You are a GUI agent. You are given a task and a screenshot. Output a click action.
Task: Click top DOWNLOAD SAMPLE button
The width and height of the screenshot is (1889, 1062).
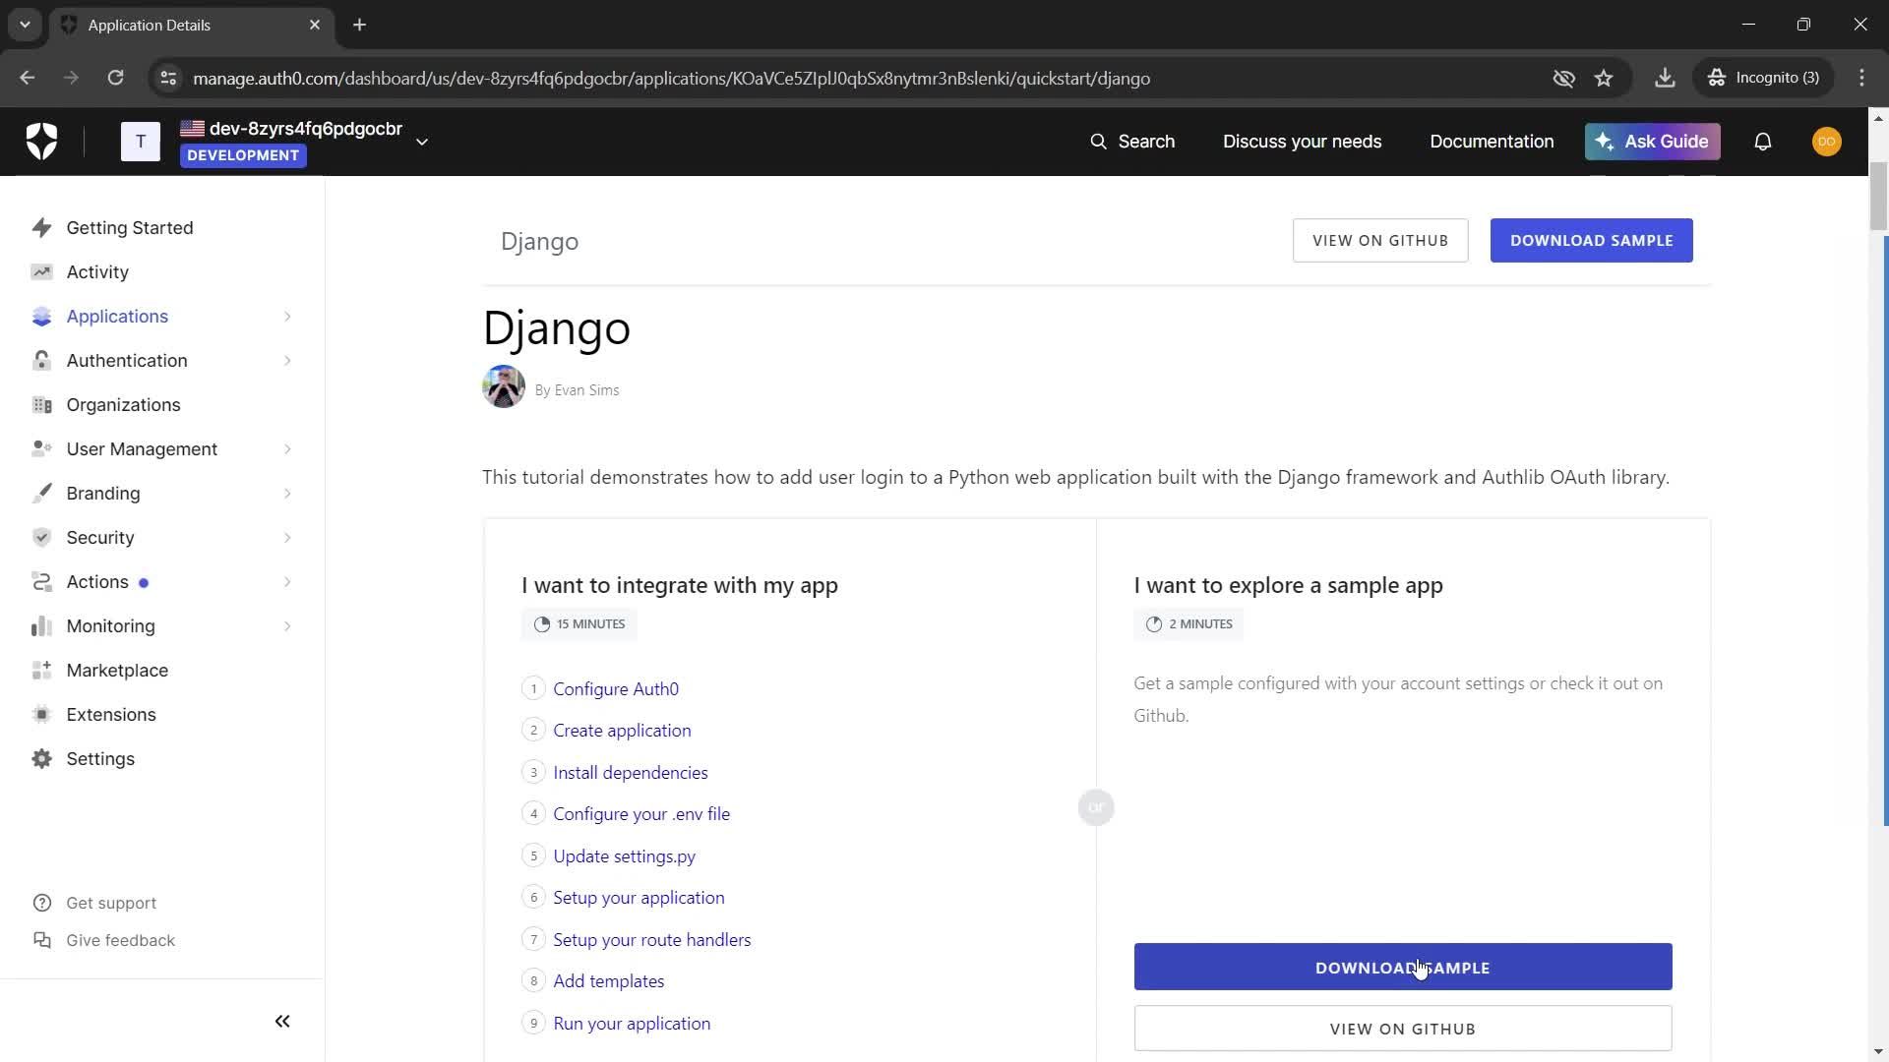(1591, 241)
